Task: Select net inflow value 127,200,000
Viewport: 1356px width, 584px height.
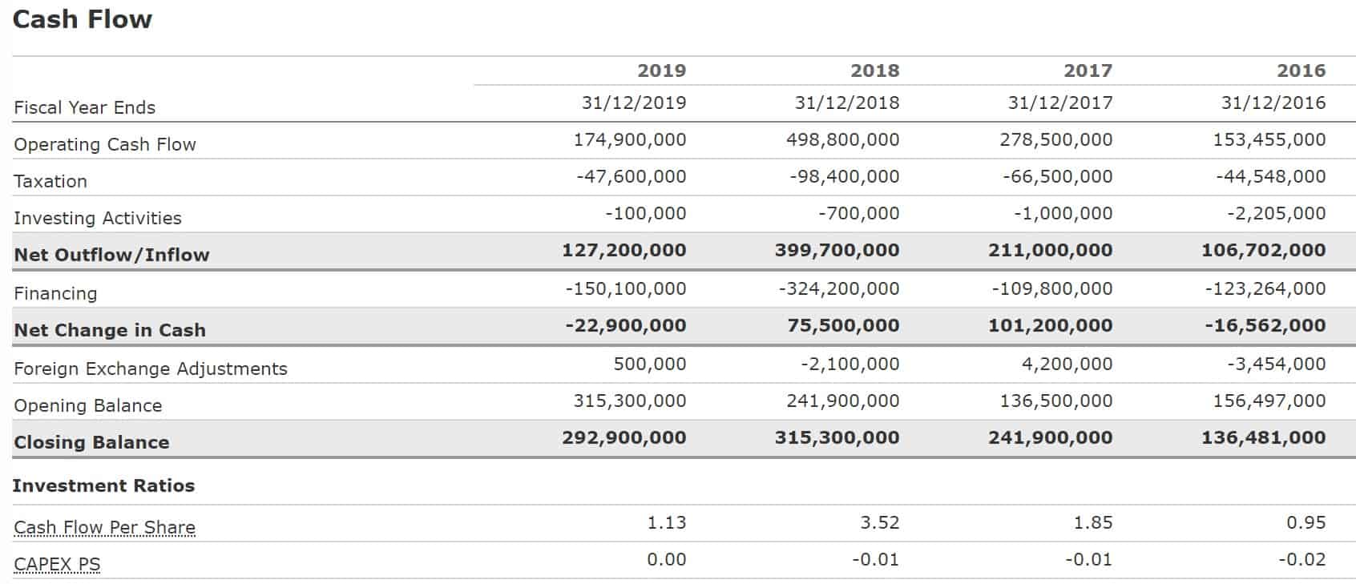Action: [x=624, y=250]
